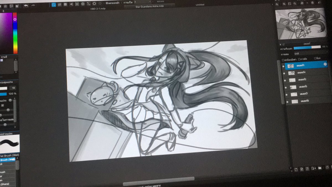Click the undo arrow in the top toolbar

click(26, 5)
